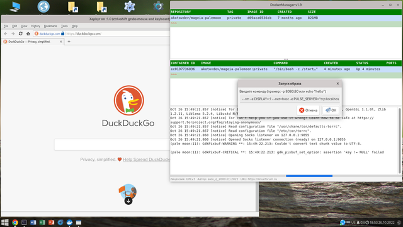The image size is (403, 227).
Task: Open the View menu in browser
Action: [24, 26]
